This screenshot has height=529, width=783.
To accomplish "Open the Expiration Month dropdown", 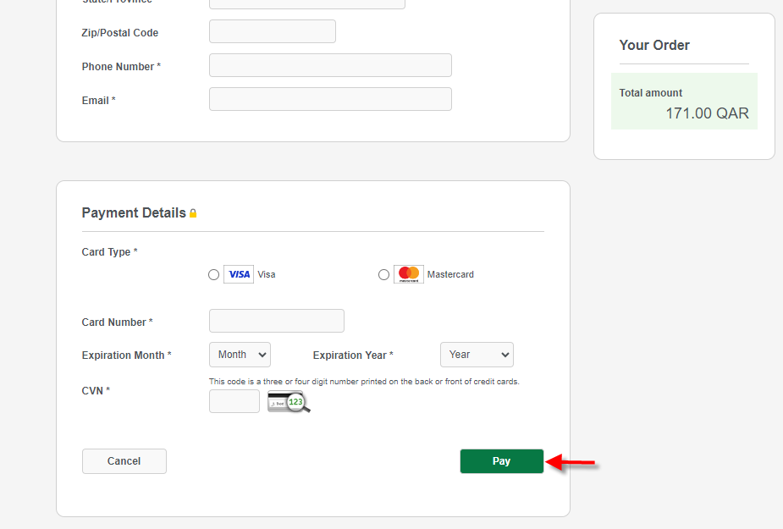I will point(240,354).
